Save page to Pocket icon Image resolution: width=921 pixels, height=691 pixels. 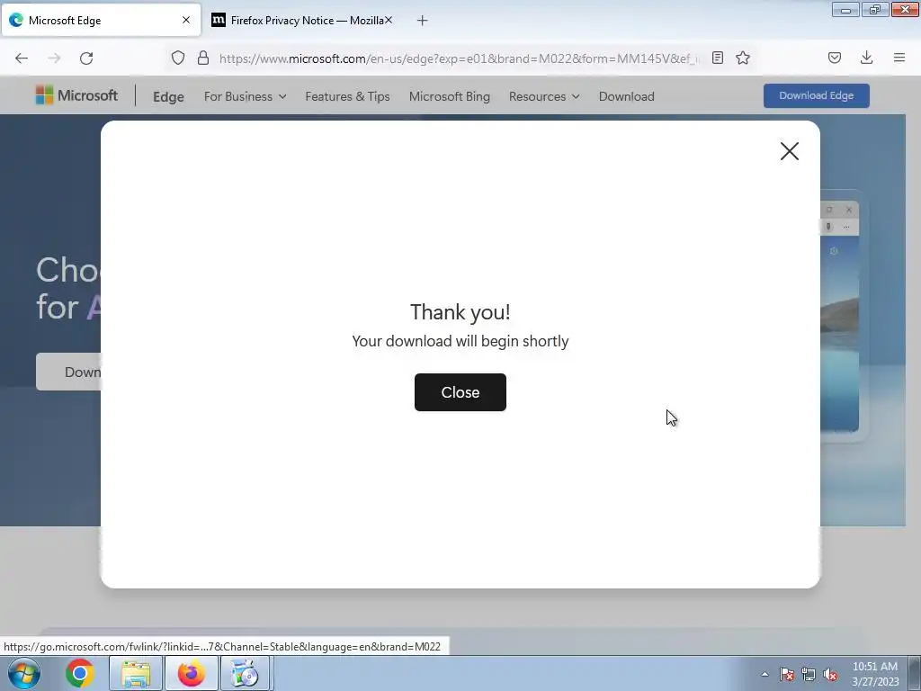[835, 58]
